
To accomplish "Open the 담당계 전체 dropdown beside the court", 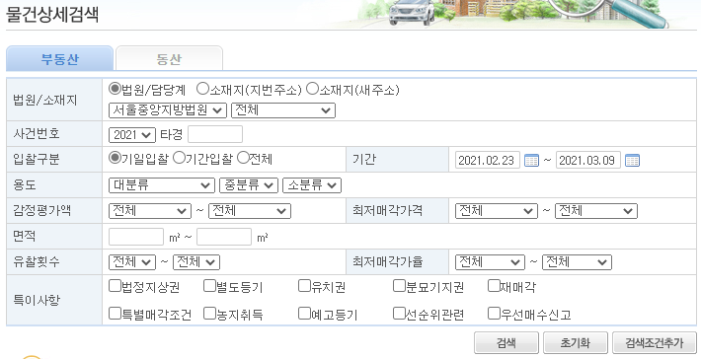I will click(x=283, y=110).
